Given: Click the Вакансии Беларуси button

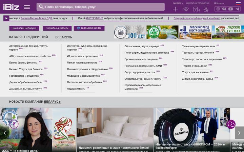Looking at the screenshot, I should tap(24, 28).
